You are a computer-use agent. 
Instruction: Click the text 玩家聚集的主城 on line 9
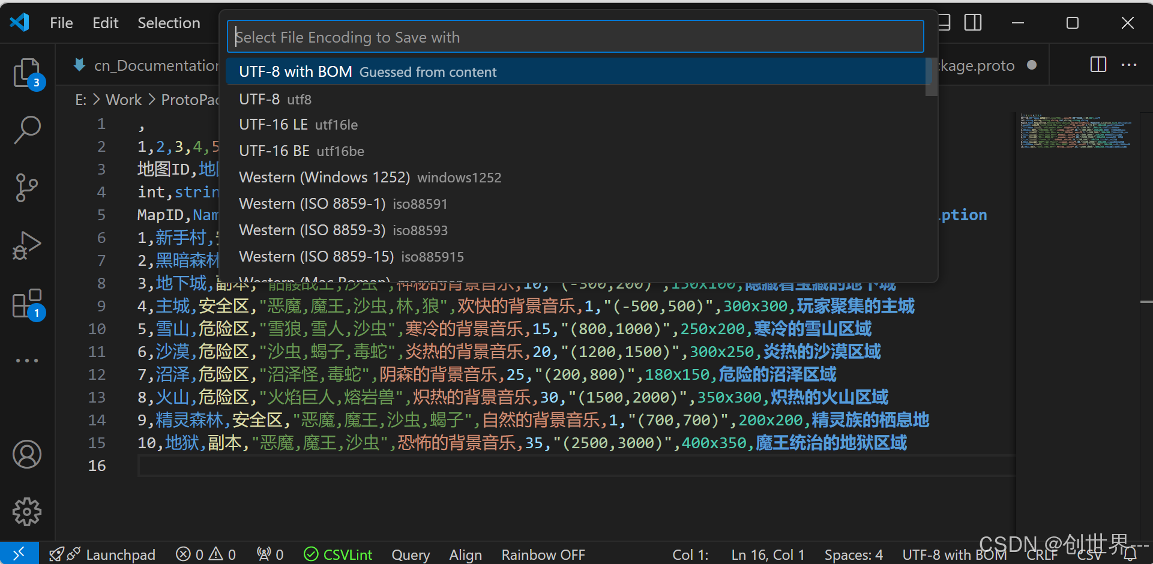pyautogui.click(x=855, y=306)
